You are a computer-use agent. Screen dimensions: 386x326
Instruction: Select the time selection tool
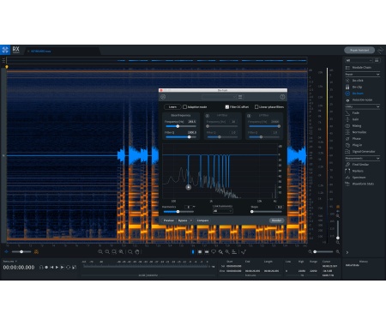tap(193, 252)
